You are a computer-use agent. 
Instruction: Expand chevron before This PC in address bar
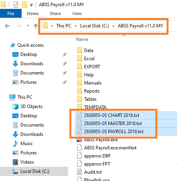[x=52, y=26]
